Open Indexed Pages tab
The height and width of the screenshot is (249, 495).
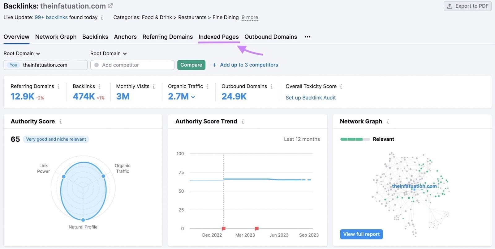point(219,37)
